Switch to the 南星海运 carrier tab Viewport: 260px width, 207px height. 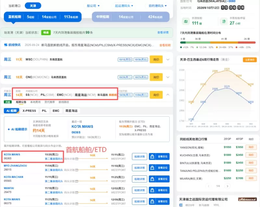[71, 111]
